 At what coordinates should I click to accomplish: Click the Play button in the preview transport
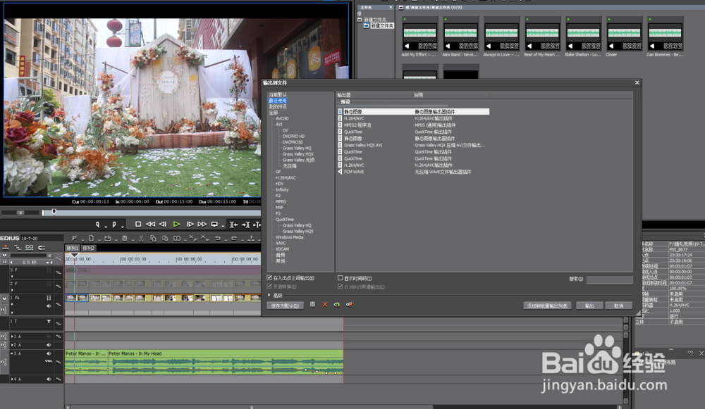[177, 224]
